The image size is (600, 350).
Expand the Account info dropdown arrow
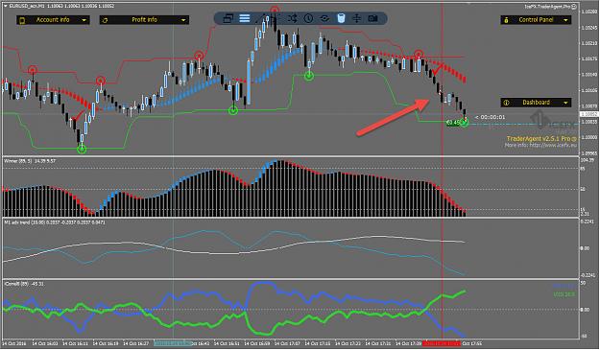click(84, 20)
